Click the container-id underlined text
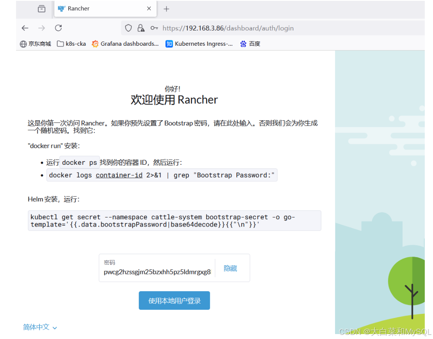The image size is (433, 339). [119, 175]
